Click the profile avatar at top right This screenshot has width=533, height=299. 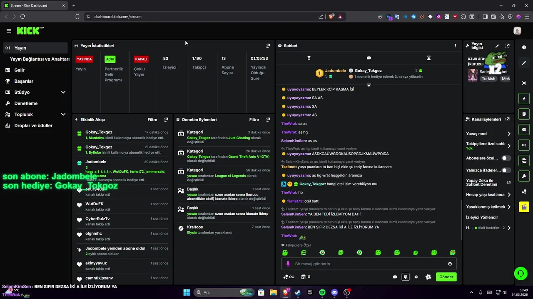[517, 31]
